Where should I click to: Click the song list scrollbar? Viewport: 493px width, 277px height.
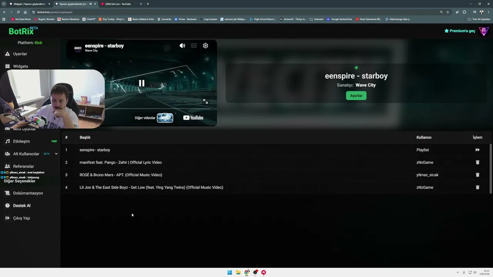click(x=491, y=169)
